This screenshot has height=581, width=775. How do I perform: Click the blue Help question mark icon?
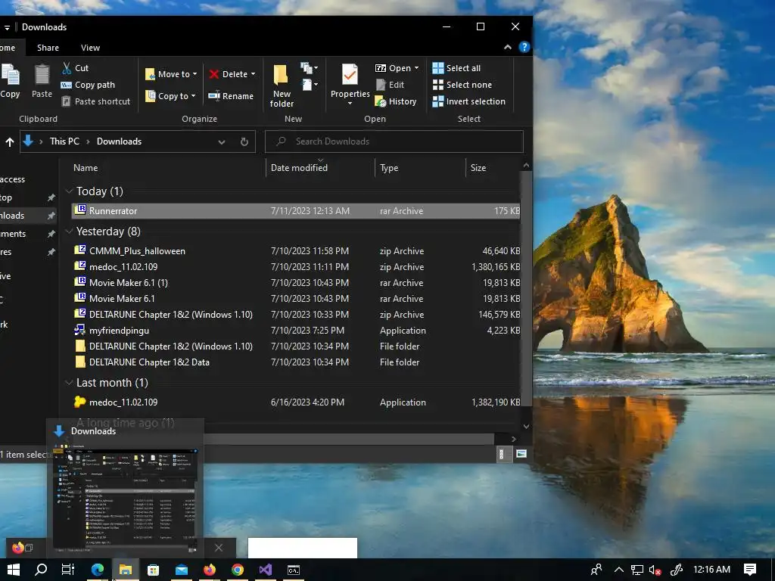[x=524, y=47]
